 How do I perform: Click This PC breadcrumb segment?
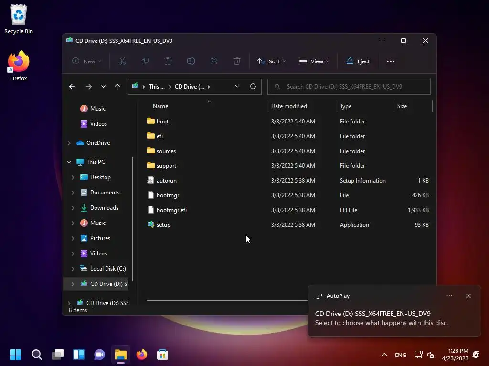point(157,87)
